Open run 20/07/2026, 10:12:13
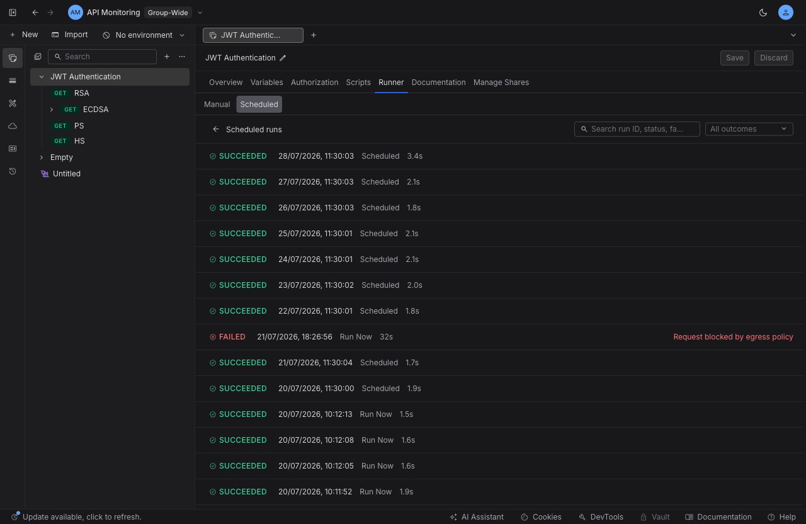This screenshot has width=806, height=524. (501, 414)
